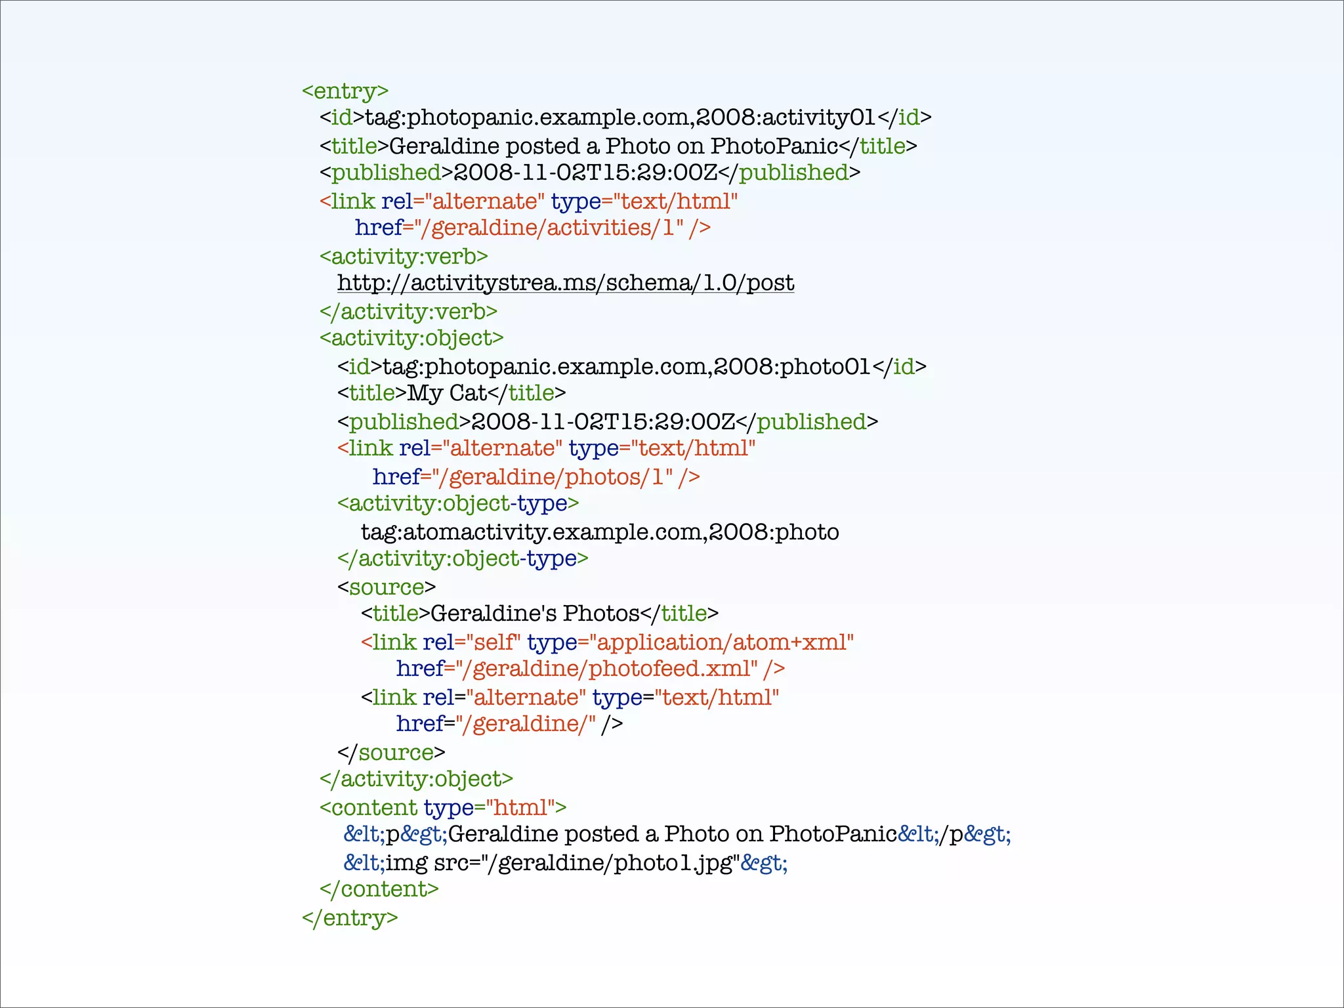The image size is (1344, 1008).
Task: Click the opening source tag
Action: pos(387,587)
